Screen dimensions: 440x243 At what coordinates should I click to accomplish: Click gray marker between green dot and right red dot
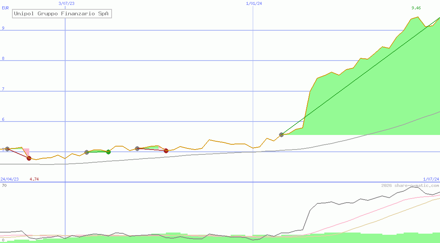point(137,148)
